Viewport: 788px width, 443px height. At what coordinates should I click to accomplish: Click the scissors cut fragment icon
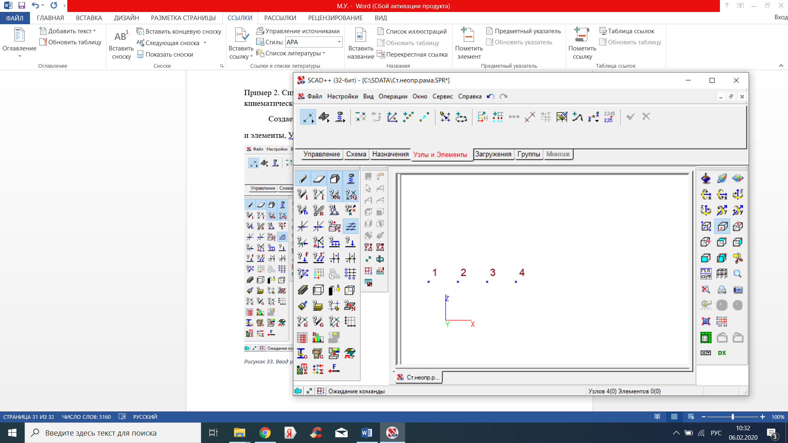(x=738, y=258)
